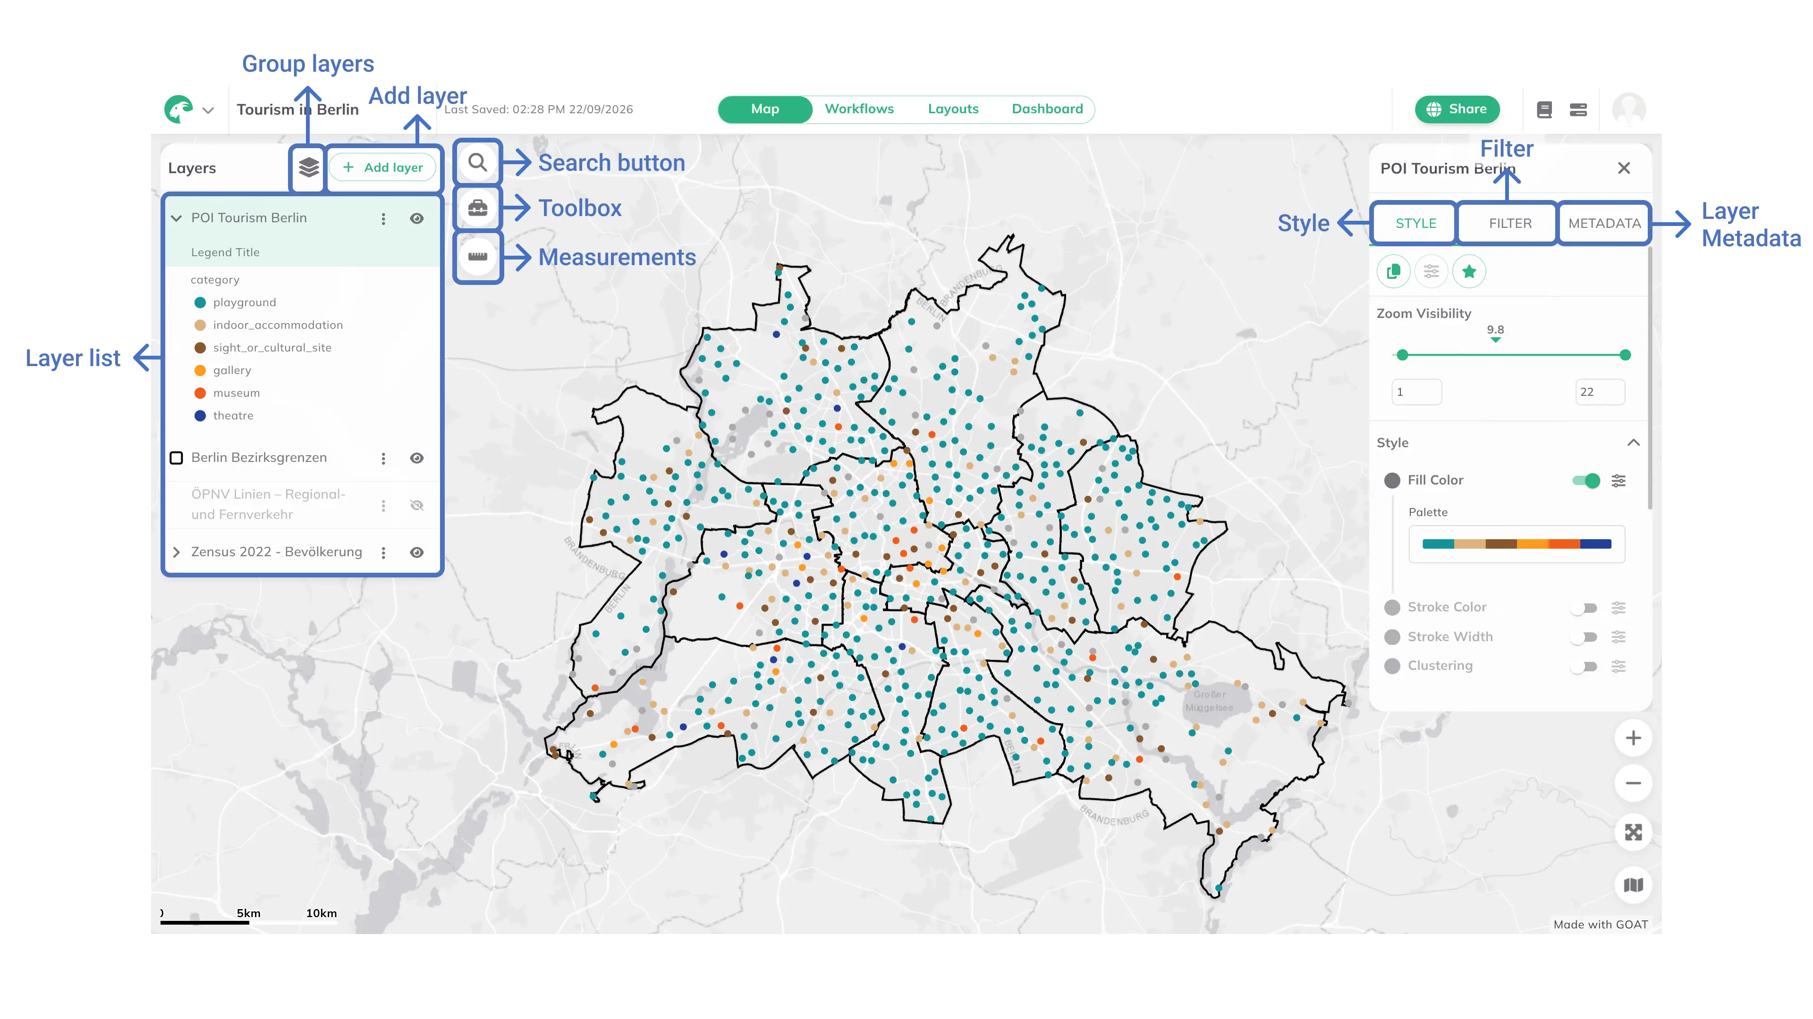Open the METADATA tab
The width and height of the screenshot is (1813, 1019).
coord(1604,224)
